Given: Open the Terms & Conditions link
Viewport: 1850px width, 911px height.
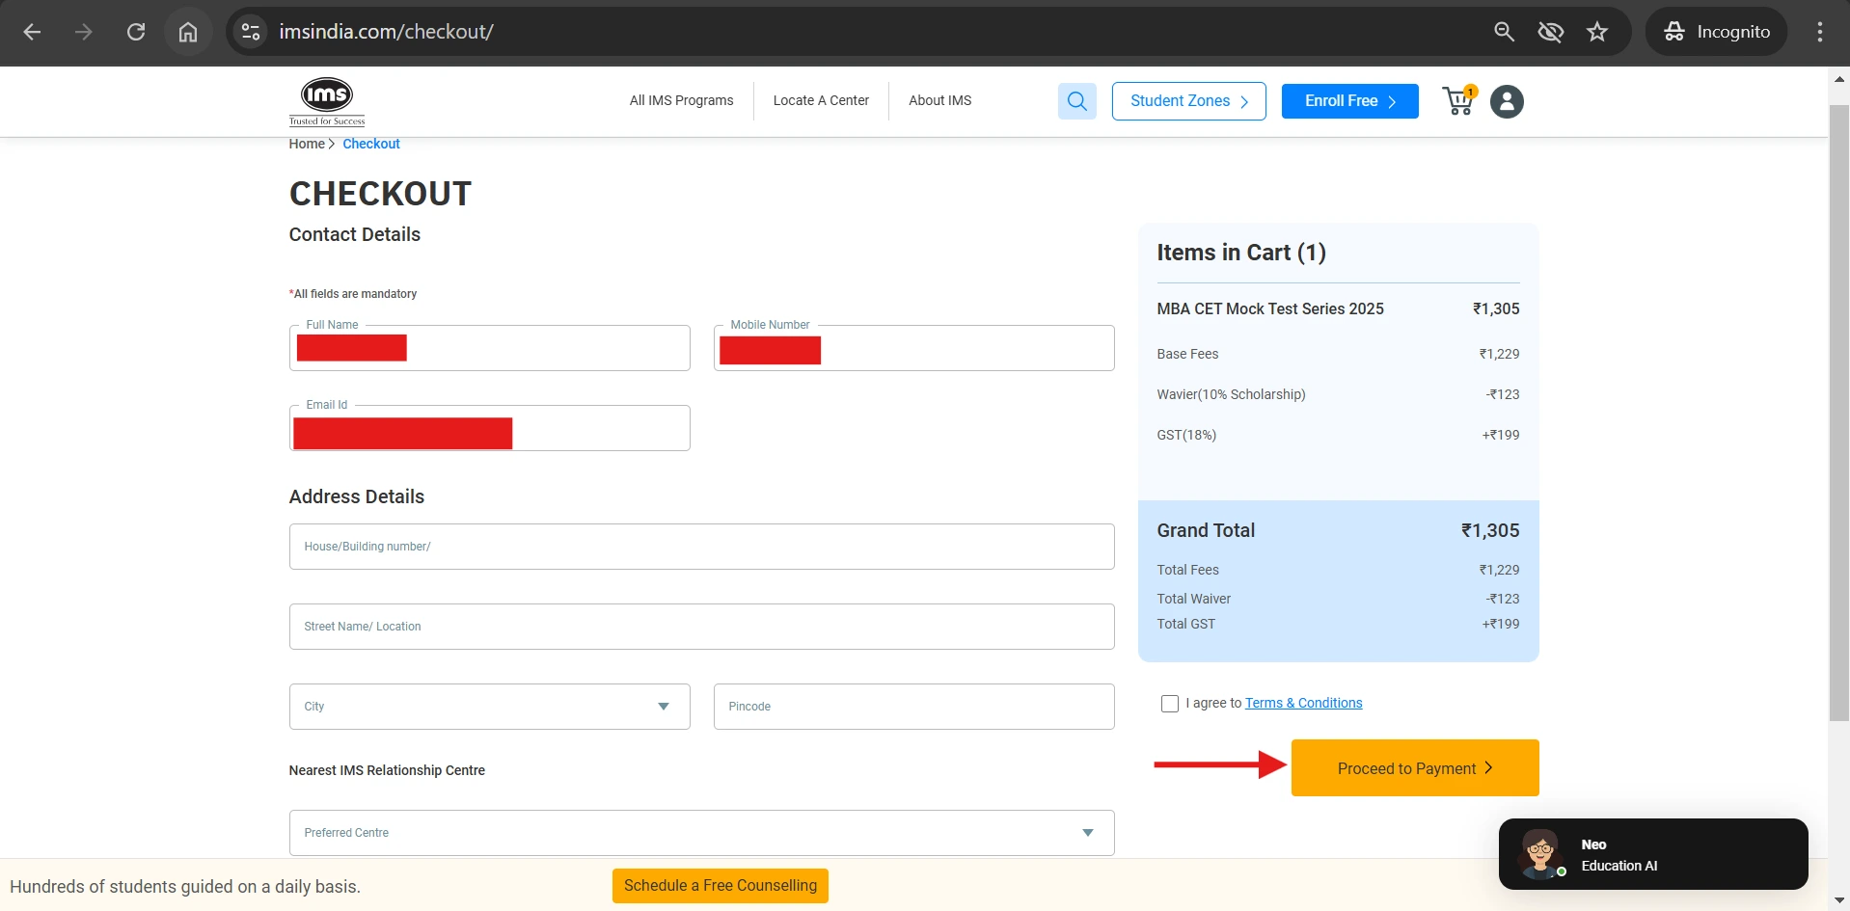Looking at the screenshot, I should pyautogui.click(x=1303, y=703).
